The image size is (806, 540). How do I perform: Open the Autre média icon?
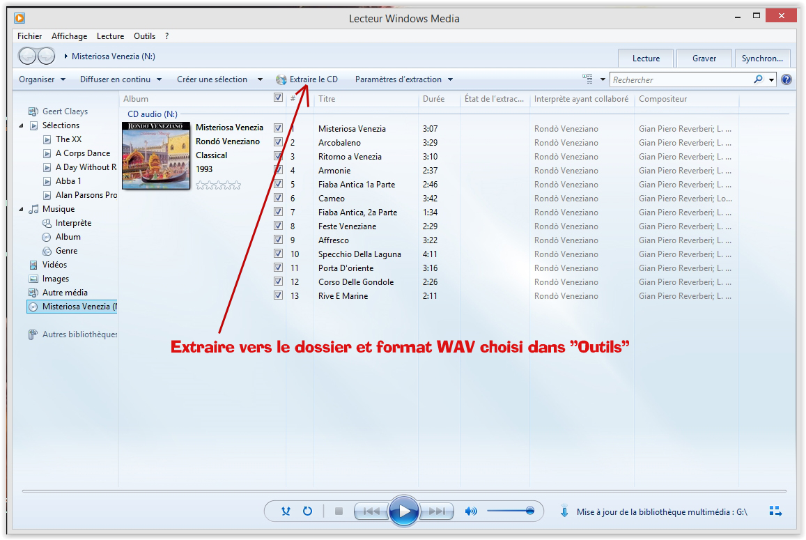33,292
